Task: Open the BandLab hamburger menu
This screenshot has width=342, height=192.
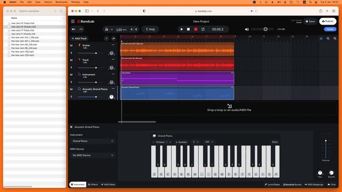Action: (73, 21)
